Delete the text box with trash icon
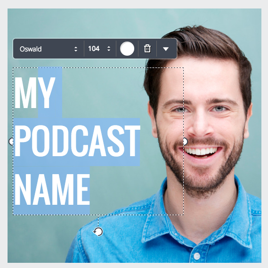Viewport: 268px width, 268px height. point(147,49)
